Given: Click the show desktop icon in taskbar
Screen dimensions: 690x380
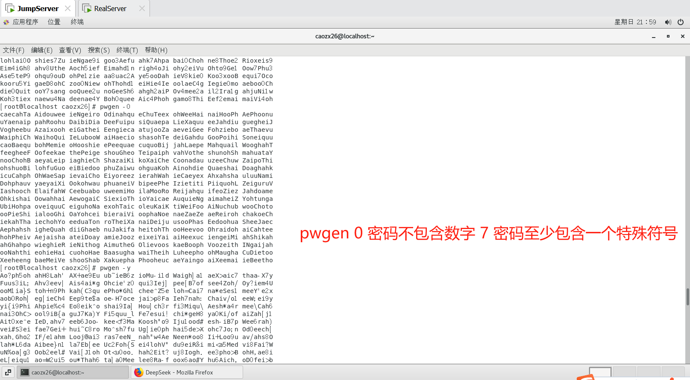Looking at the screenshot, I should [x=8, y=372].
